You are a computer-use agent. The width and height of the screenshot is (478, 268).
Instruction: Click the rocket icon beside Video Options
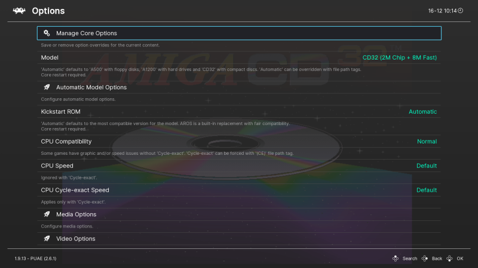pyautogui.click(x=47, y=239)
